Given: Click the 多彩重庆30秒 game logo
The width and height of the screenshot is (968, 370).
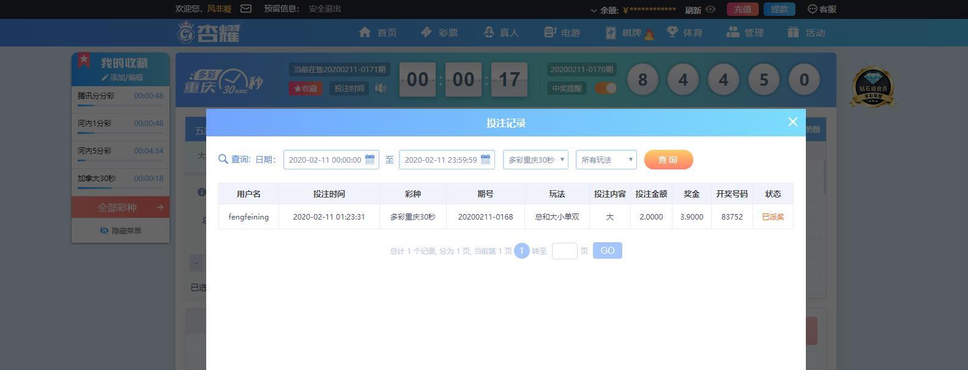Looking at the screenshot, I should pos(223,81).
